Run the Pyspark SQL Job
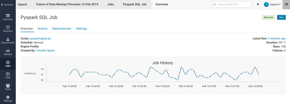 pos(281,17)
